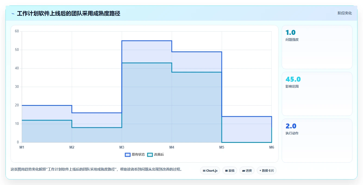Click the 1.0 value text
Screen dimensions: 363x185
(290, 33)
